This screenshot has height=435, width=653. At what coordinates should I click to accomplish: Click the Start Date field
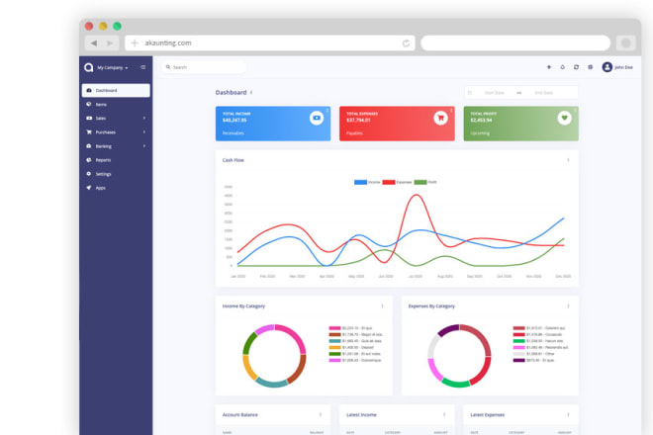point(495,92)
